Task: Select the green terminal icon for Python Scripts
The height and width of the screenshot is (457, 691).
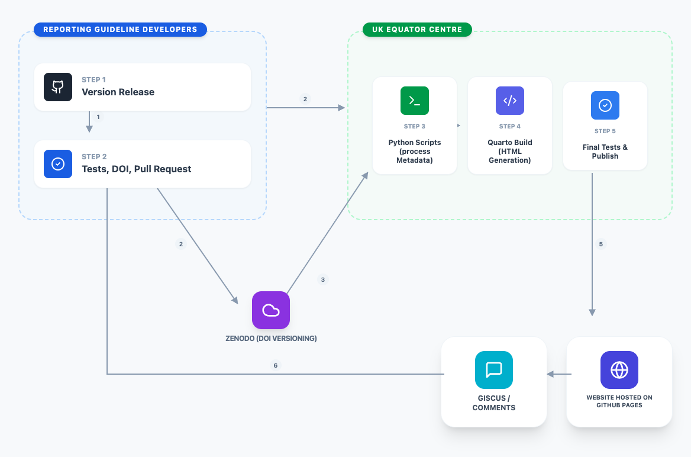Action: pyautogui.click(x=414, y=101)
